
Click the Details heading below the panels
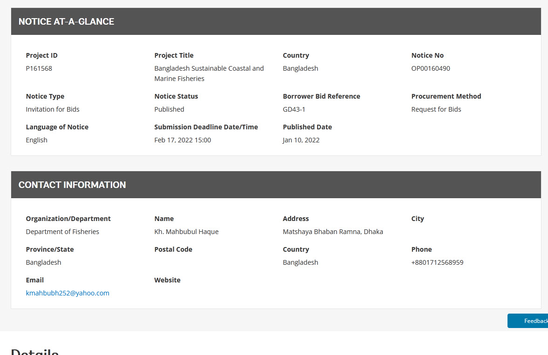point(35,351)
